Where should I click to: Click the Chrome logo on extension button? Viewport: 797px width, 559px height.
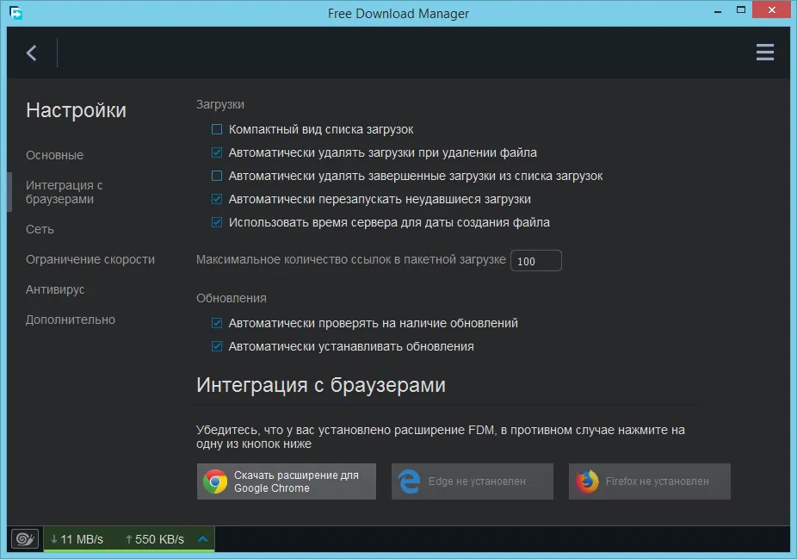(215, 481)
